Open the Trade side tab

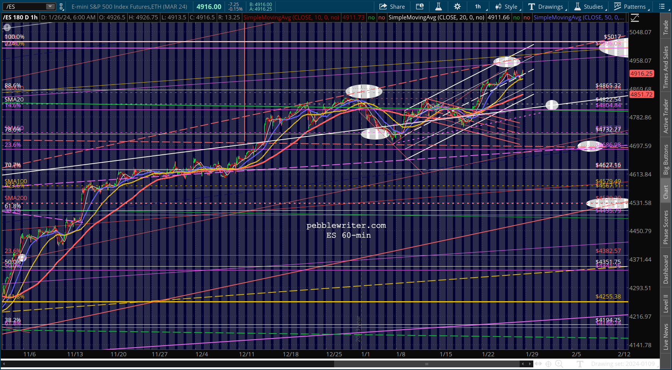pos(666,27)
